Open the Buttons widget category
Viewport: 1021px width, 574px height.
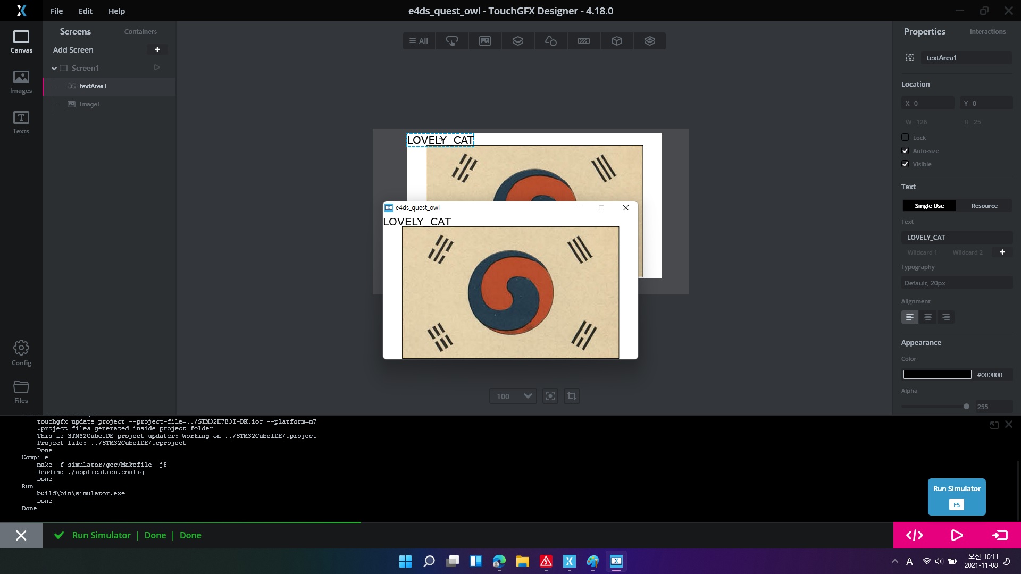coord(452,41)
